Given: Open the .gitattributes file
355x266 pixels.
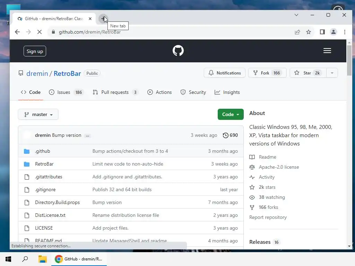Looking at the screenshot, I should (x=49, y=177).
